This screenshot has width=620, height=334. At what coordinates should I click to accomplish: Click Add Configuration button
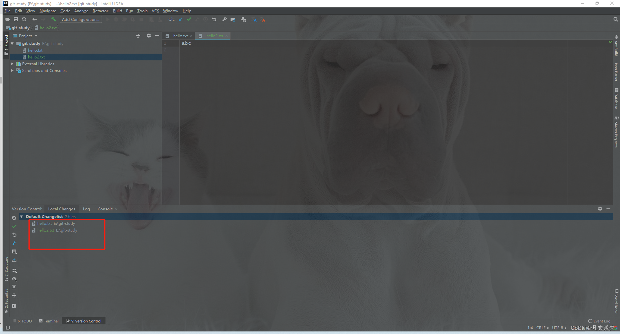coord(81,20)
